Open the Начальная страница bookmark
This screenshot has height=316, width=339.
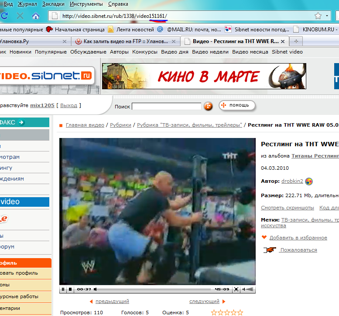(75, 29)
